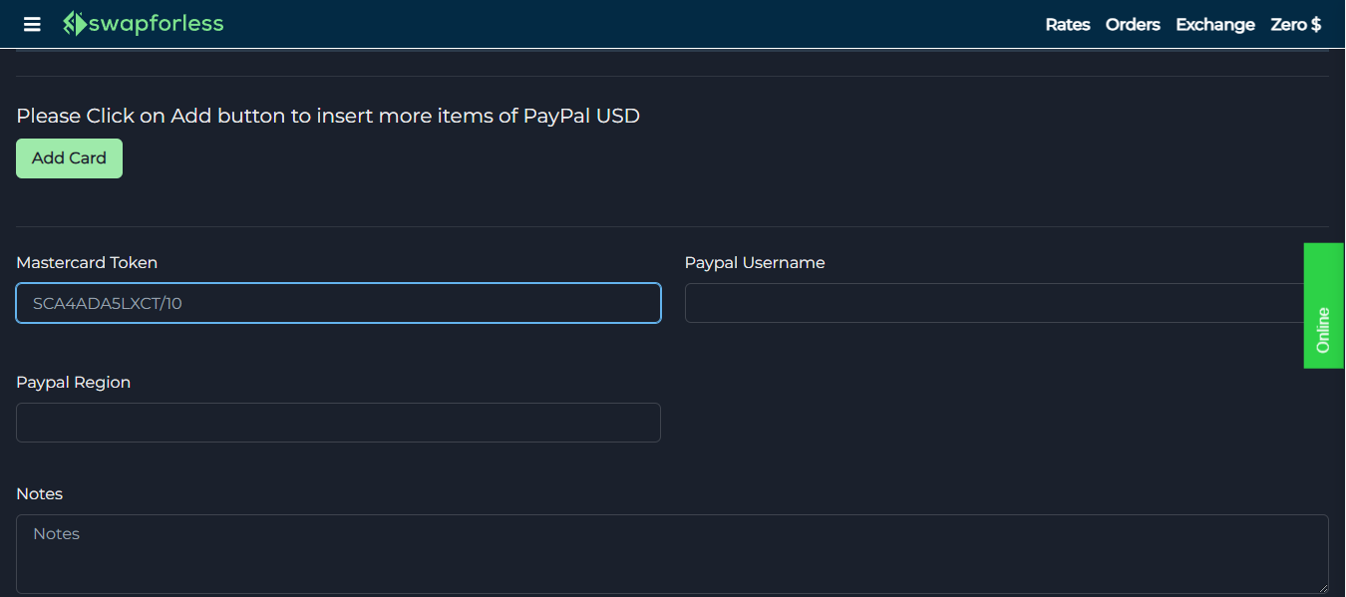Open the green Online chat tab
1346x597 pixels.
pyautogui.click(x=1323, y=306)
